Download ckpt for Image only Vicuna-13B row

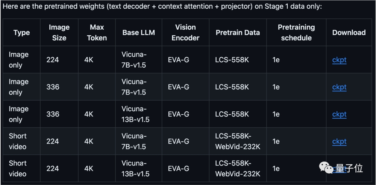pos(339,114)
